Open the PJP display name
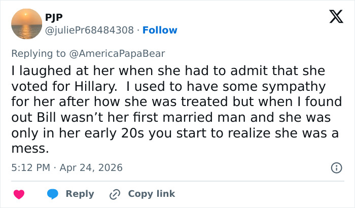The height and width of the screenshot is (208, 355). click(x=56, y=18)
